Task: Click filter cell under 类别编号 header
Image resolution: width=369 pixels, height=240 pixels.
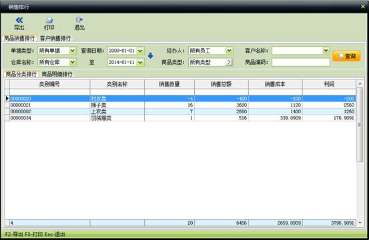Action: [49, 92]
